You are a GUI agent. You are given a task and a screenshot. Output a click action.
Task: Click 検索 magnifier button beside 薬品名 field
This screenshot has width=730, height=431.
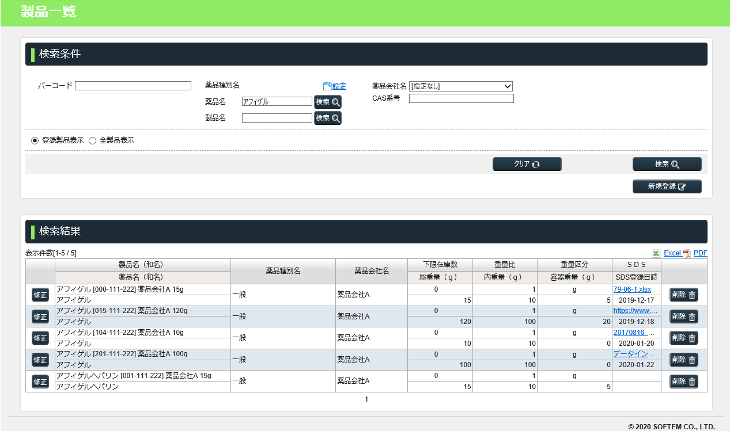(x=328, y=102)
